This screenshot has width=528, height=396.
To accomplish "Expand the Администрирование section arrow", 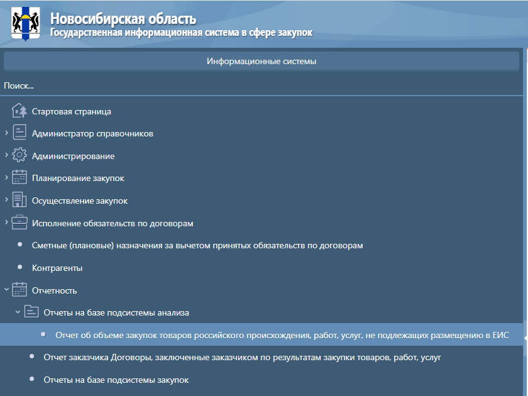I will (x=6, y=155).
